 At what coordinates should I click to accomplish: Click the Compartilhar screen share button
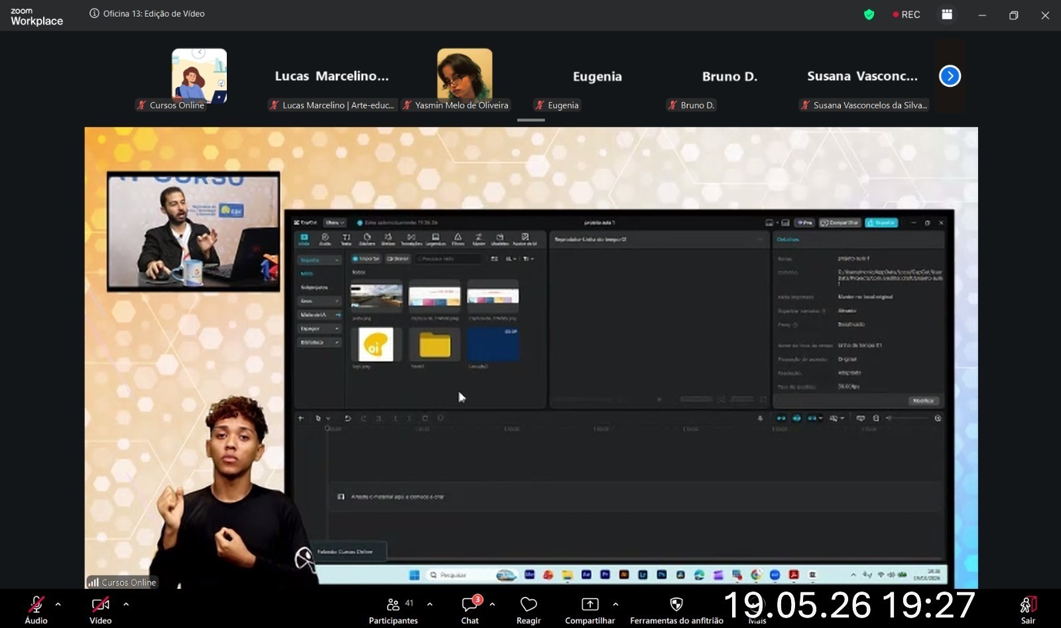pos(590,609)
